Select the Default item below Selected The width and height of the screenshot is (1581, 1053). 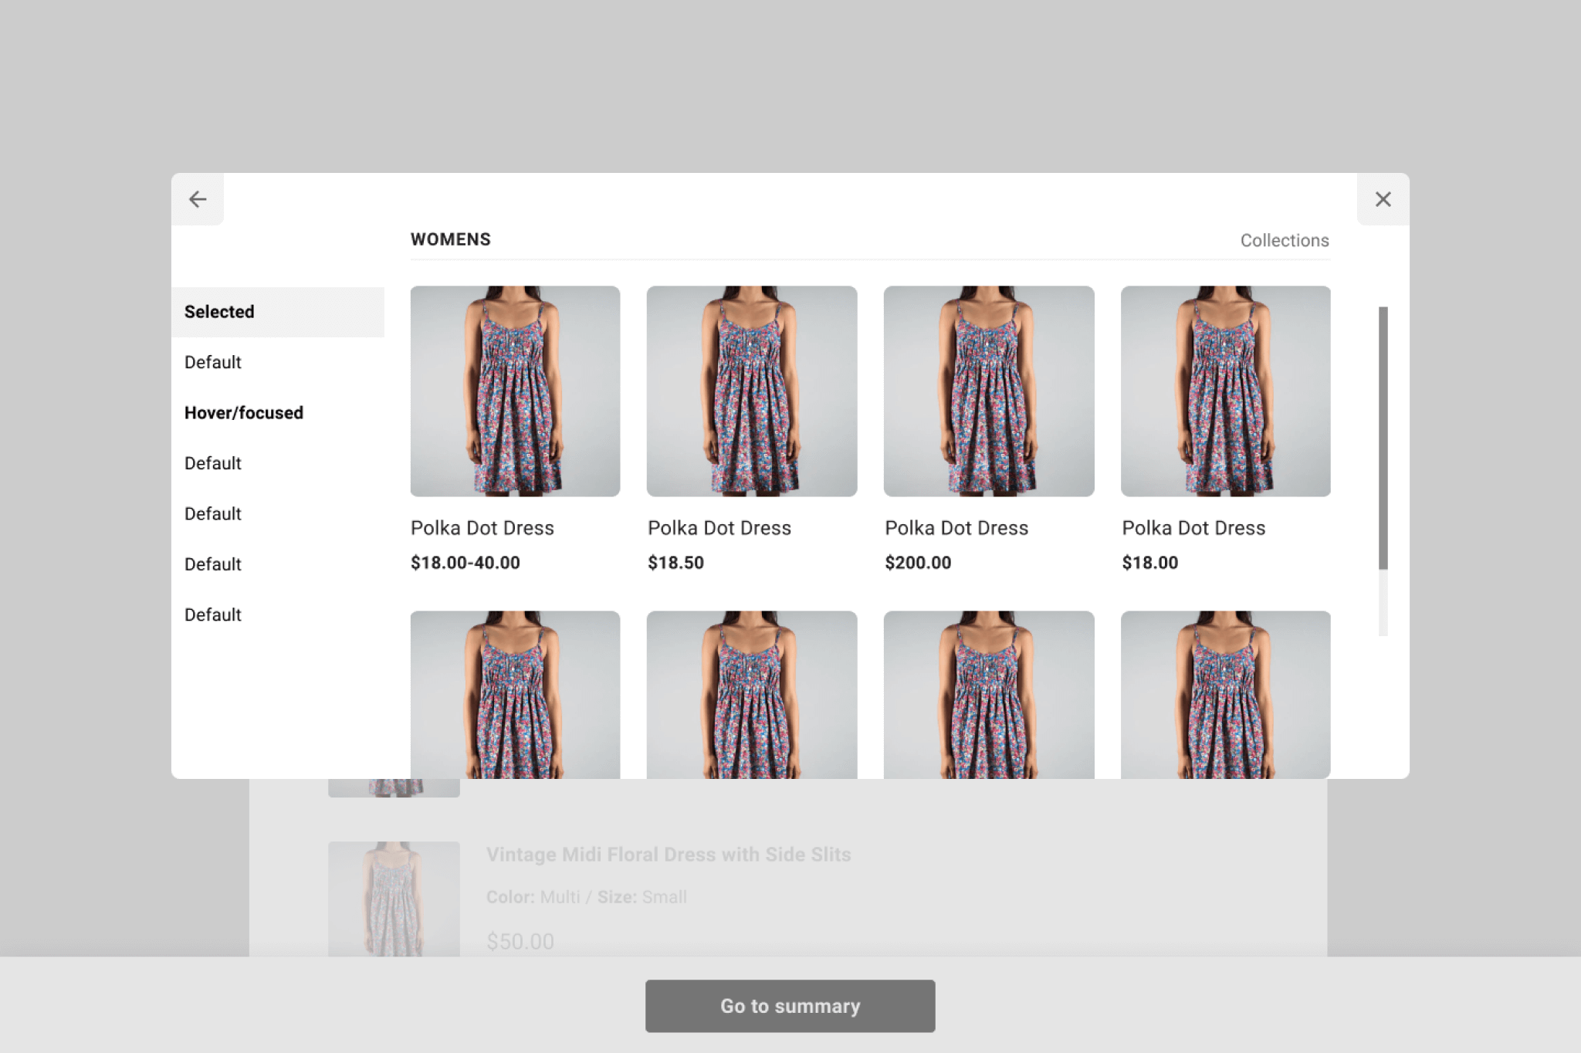[278, 362]
